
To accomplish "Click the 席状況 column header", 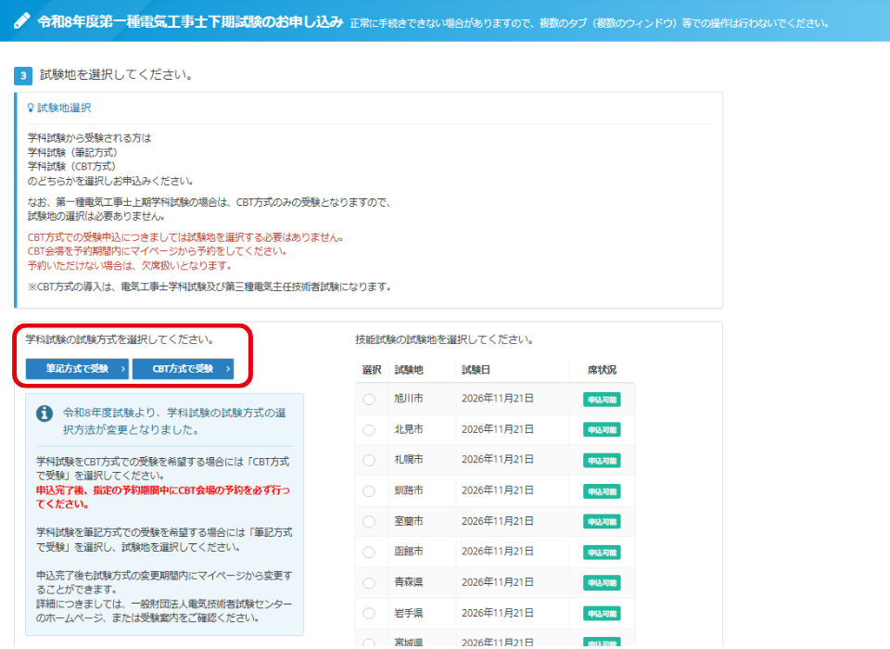I will coord(602,370).
